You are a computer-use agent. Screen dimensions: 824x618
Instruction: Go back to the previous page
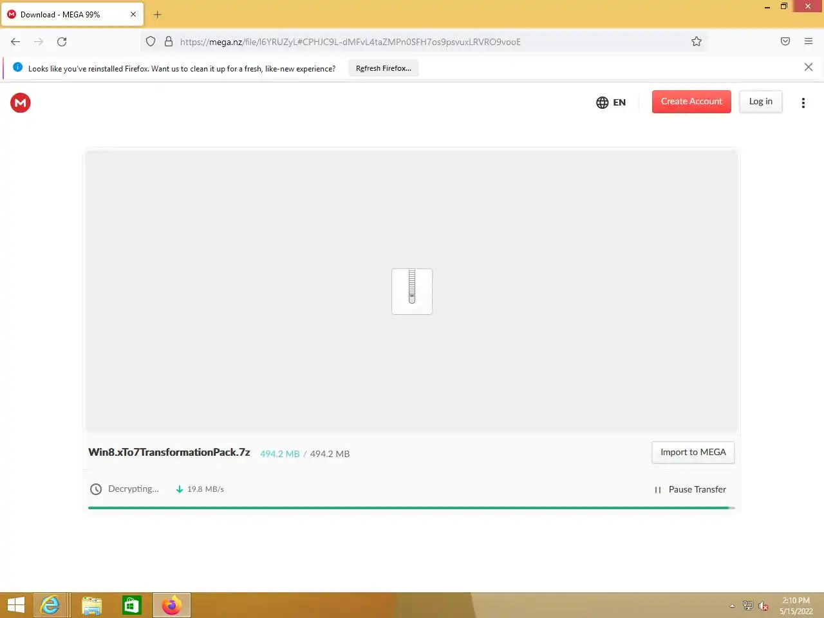15,42
